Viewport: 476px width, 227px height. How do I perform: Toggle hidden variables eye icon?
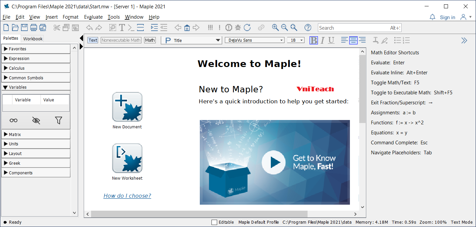(36, 121)
